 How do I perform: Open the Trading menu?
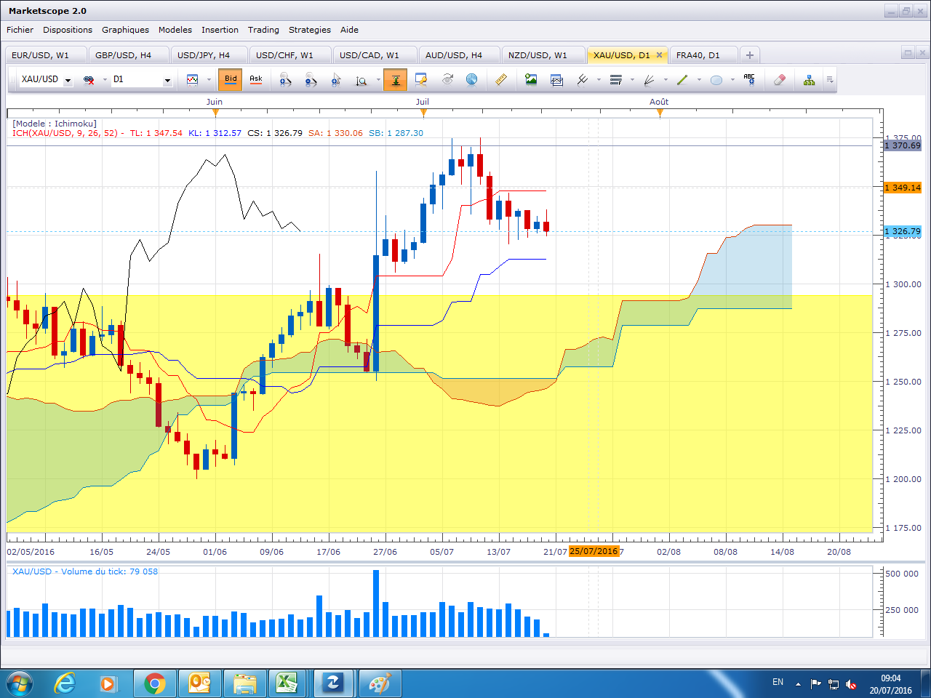pyautogui.click(x=263, y=30)
